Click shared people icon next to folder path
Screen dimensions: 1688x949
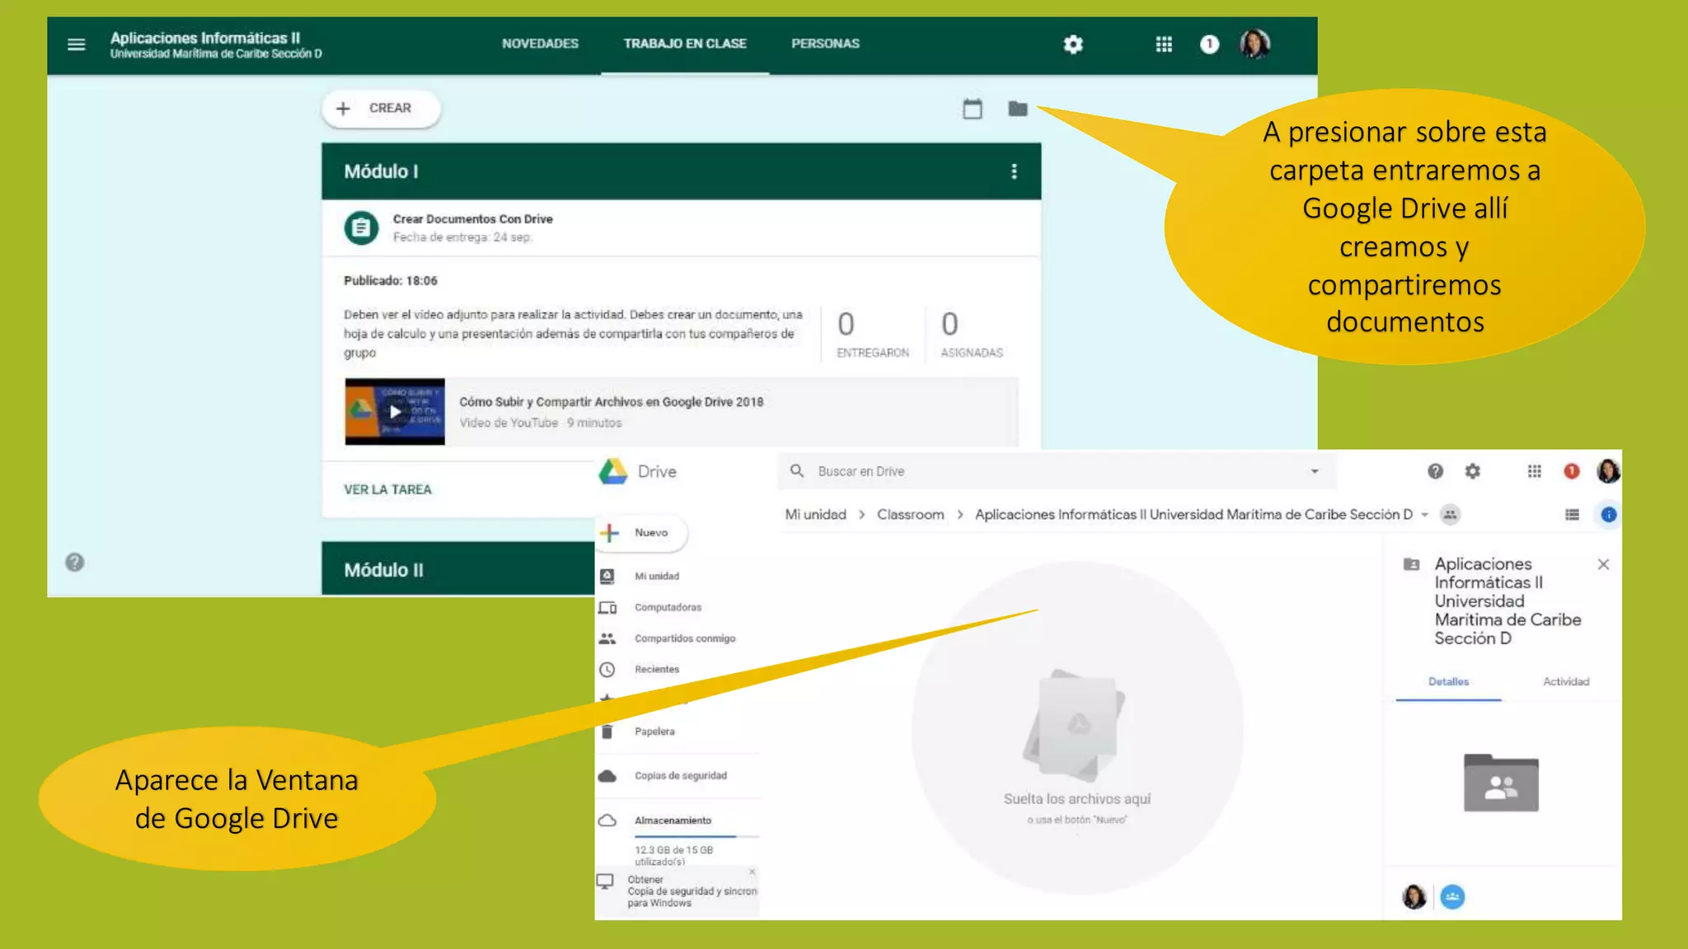[x=1450, y=515]
